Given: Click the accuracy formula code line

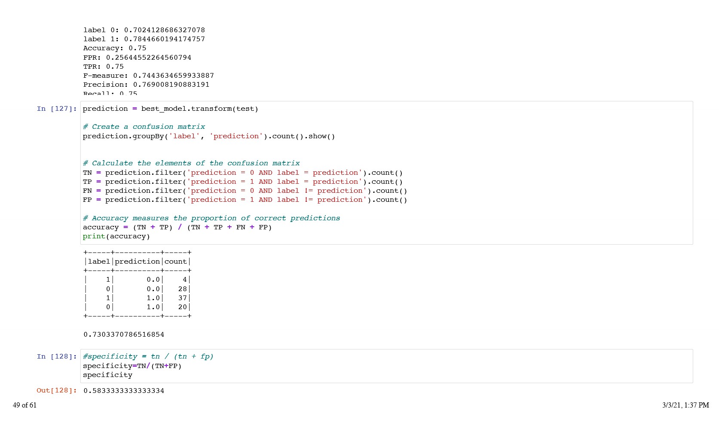Looking at the screenshot, I should pyautogui.click(x=177, y=227).
